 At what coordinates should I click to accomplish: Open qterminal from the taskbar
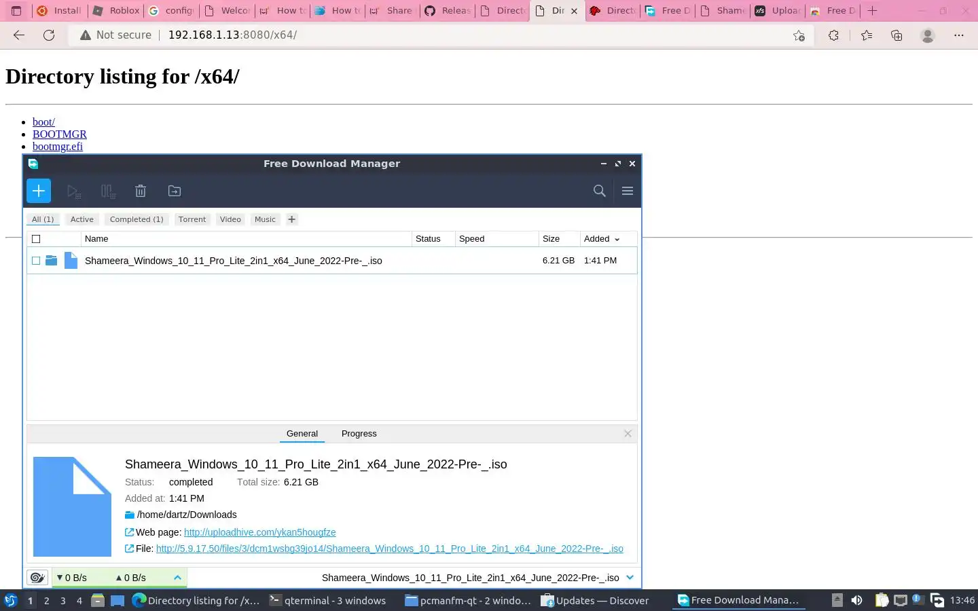[x=328, y=601]
